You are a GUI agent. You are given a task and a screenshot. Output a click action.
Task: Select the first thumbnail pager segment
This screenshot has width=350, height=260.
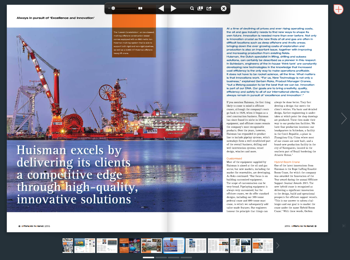click(x=148, y=258)
